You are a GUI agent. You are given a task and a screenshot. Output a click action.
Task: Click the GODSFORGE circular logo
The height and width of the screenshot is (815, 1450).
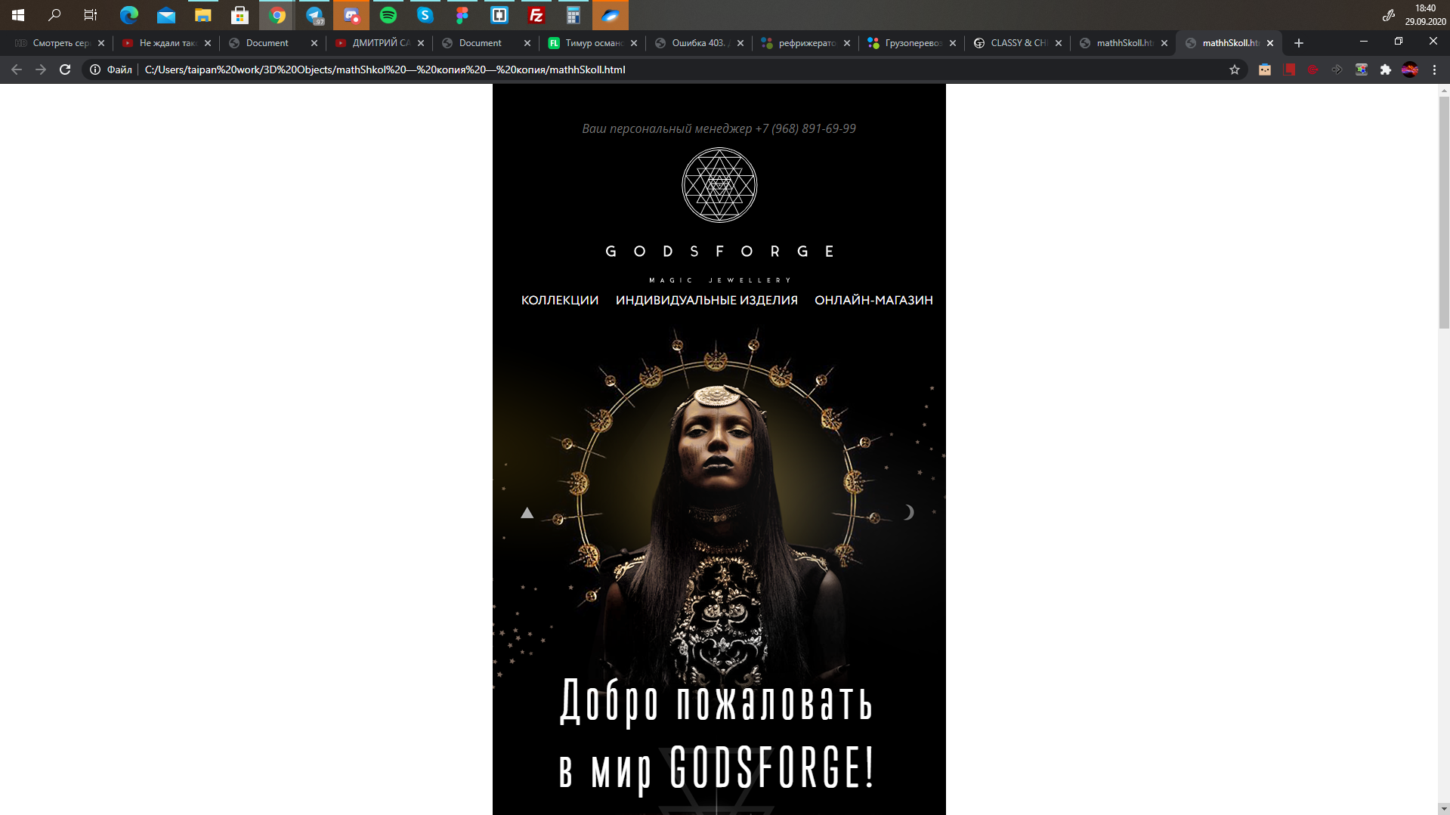[719, 185]
